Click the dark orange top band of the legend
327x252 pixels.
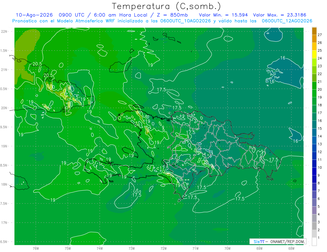tap(314, 31)
